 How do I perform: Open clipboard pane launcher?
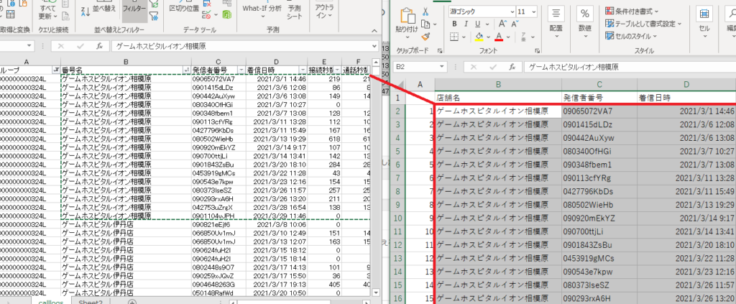pyautogui.click(x=440, y=50)
